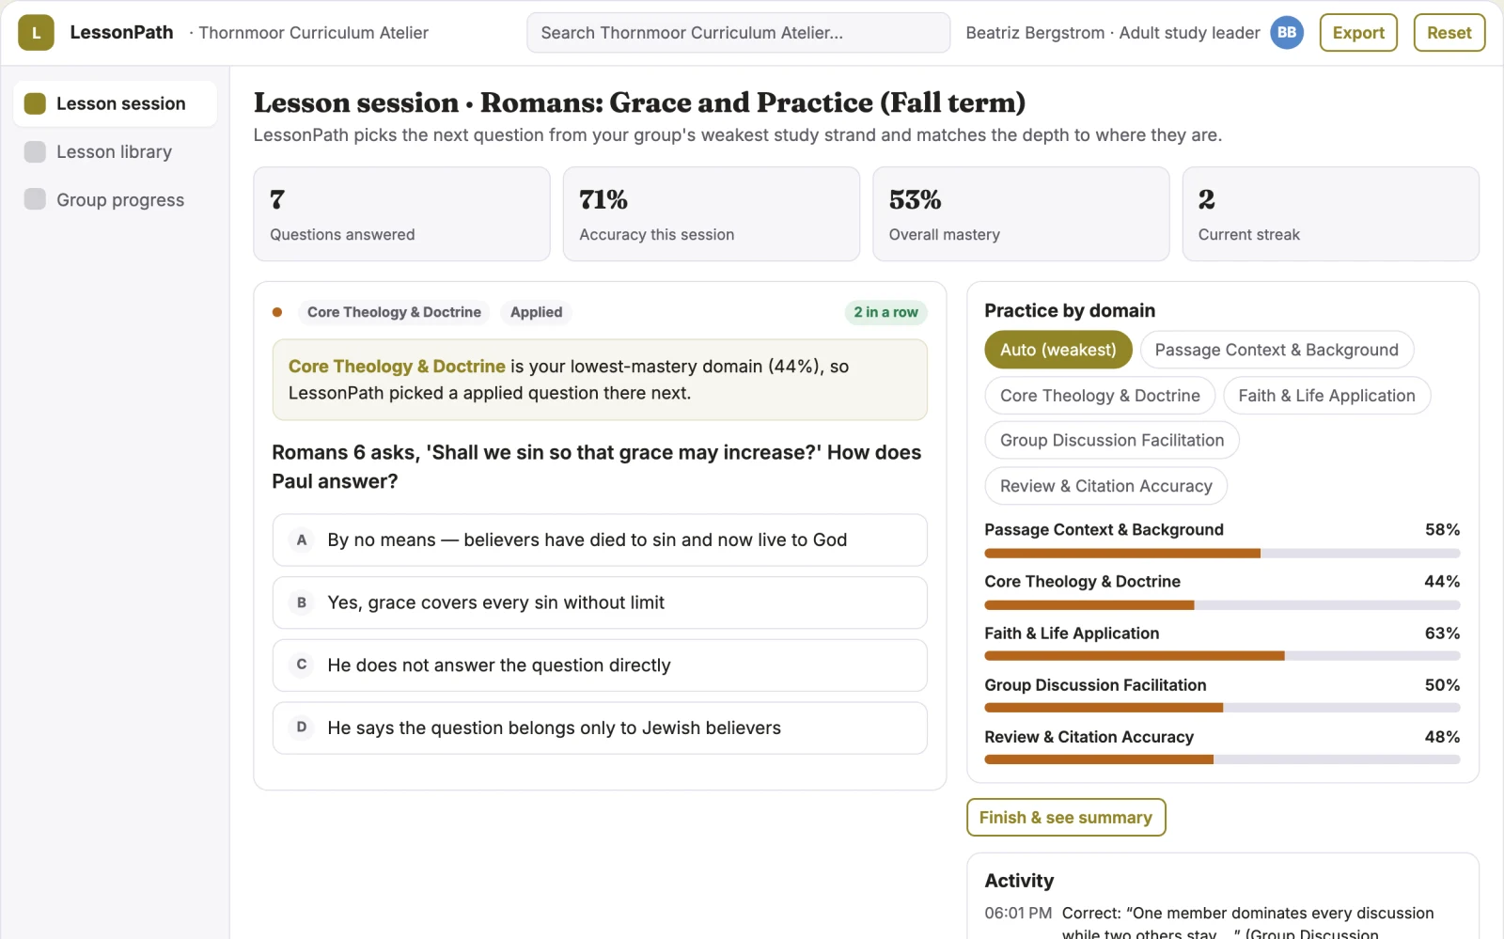Click the '2 in a row' streak badge
1504x939 pixels.
(x=885, y=312)
